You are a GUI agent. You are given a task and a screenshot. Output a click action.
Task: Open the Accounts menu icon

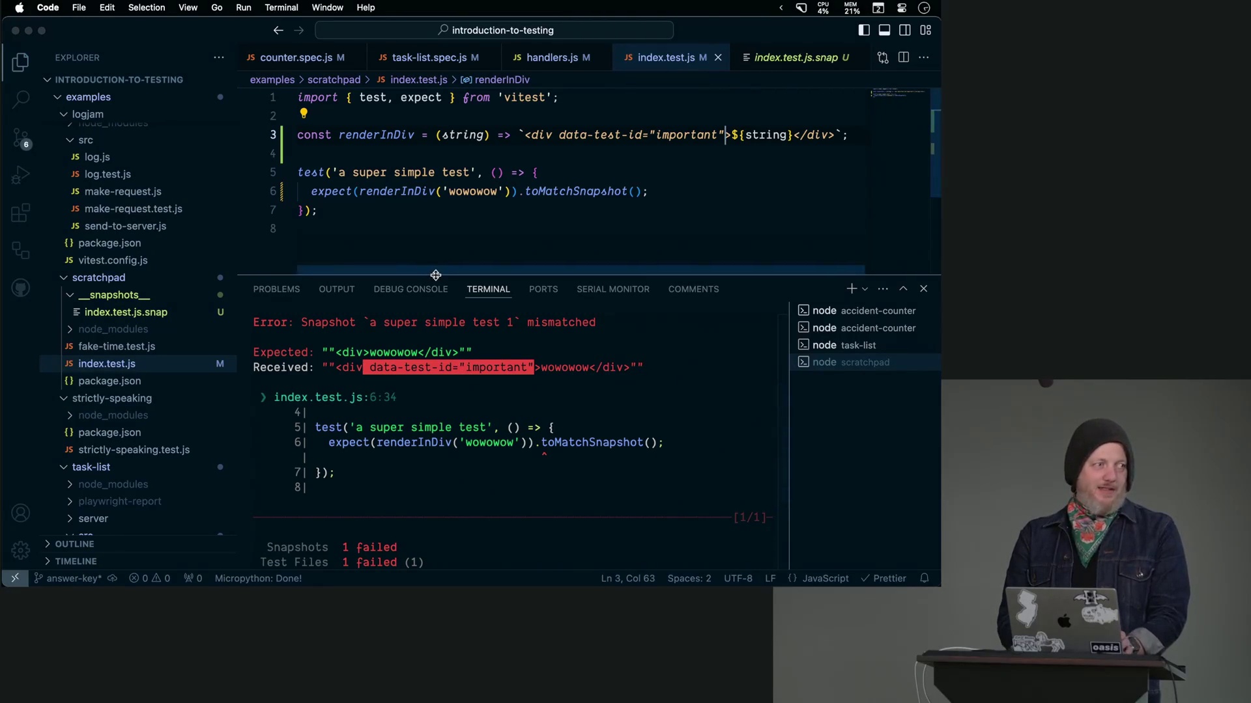pos(20,513)
